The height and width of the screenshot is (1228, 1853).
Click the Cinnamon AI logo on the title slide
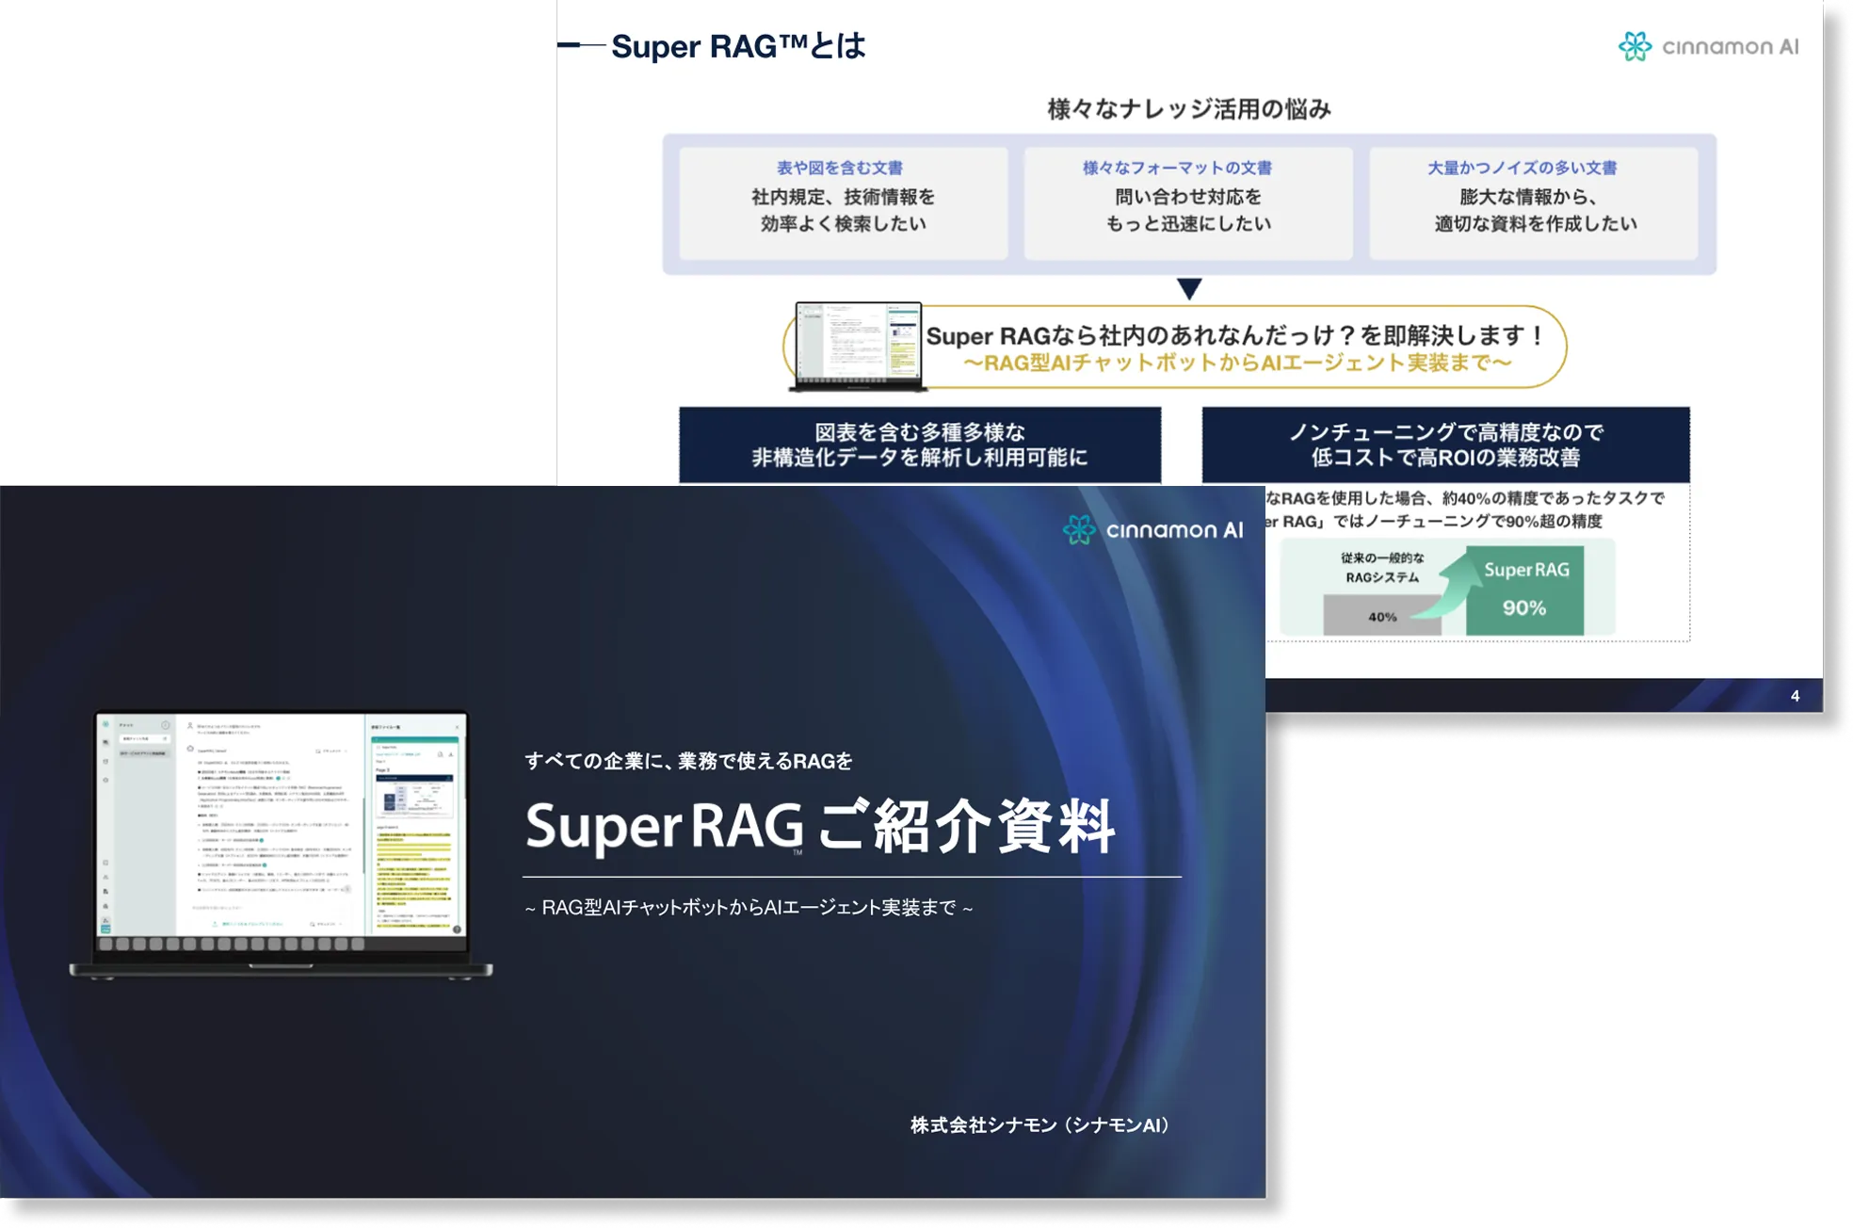pos(1153,529)
